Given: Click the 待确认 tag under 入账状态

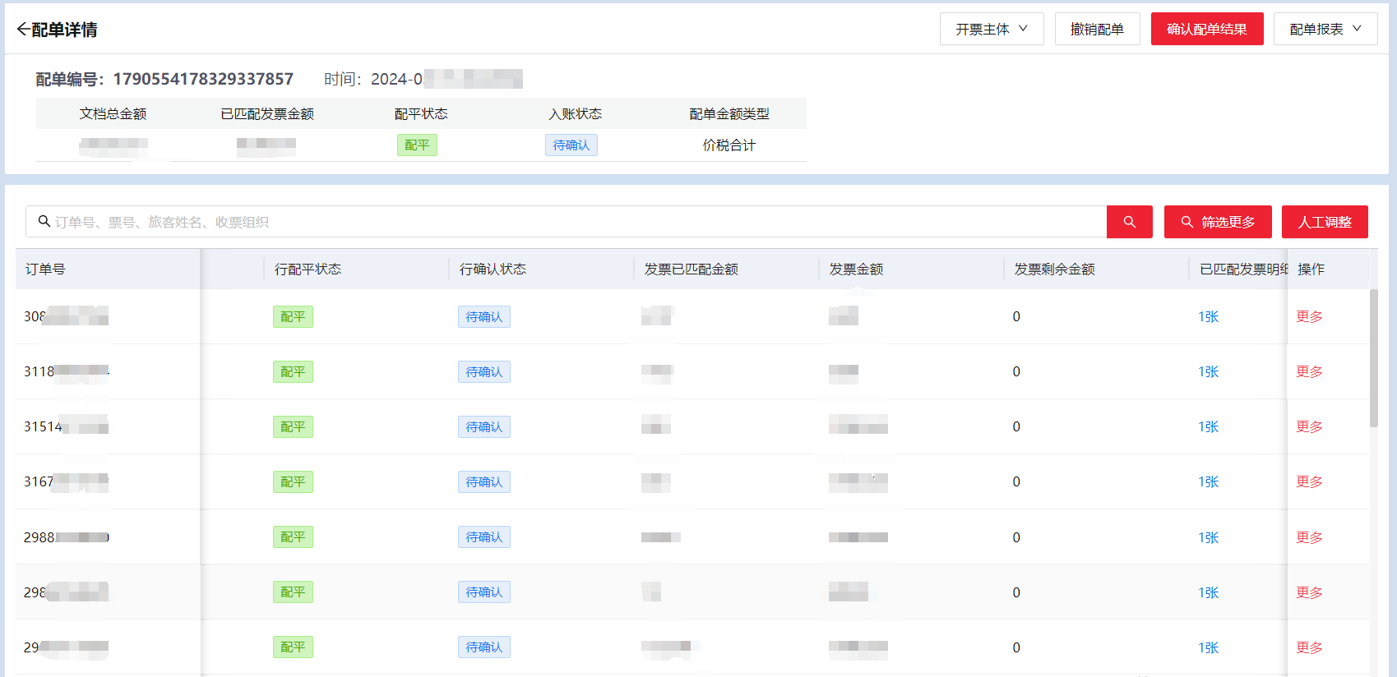Looking at the screenshot, I should coord(571,145).
